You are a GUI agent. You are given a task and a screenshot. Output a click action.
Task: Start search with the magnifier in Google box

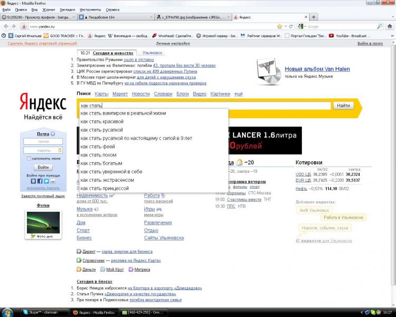[x=379, y=26]
